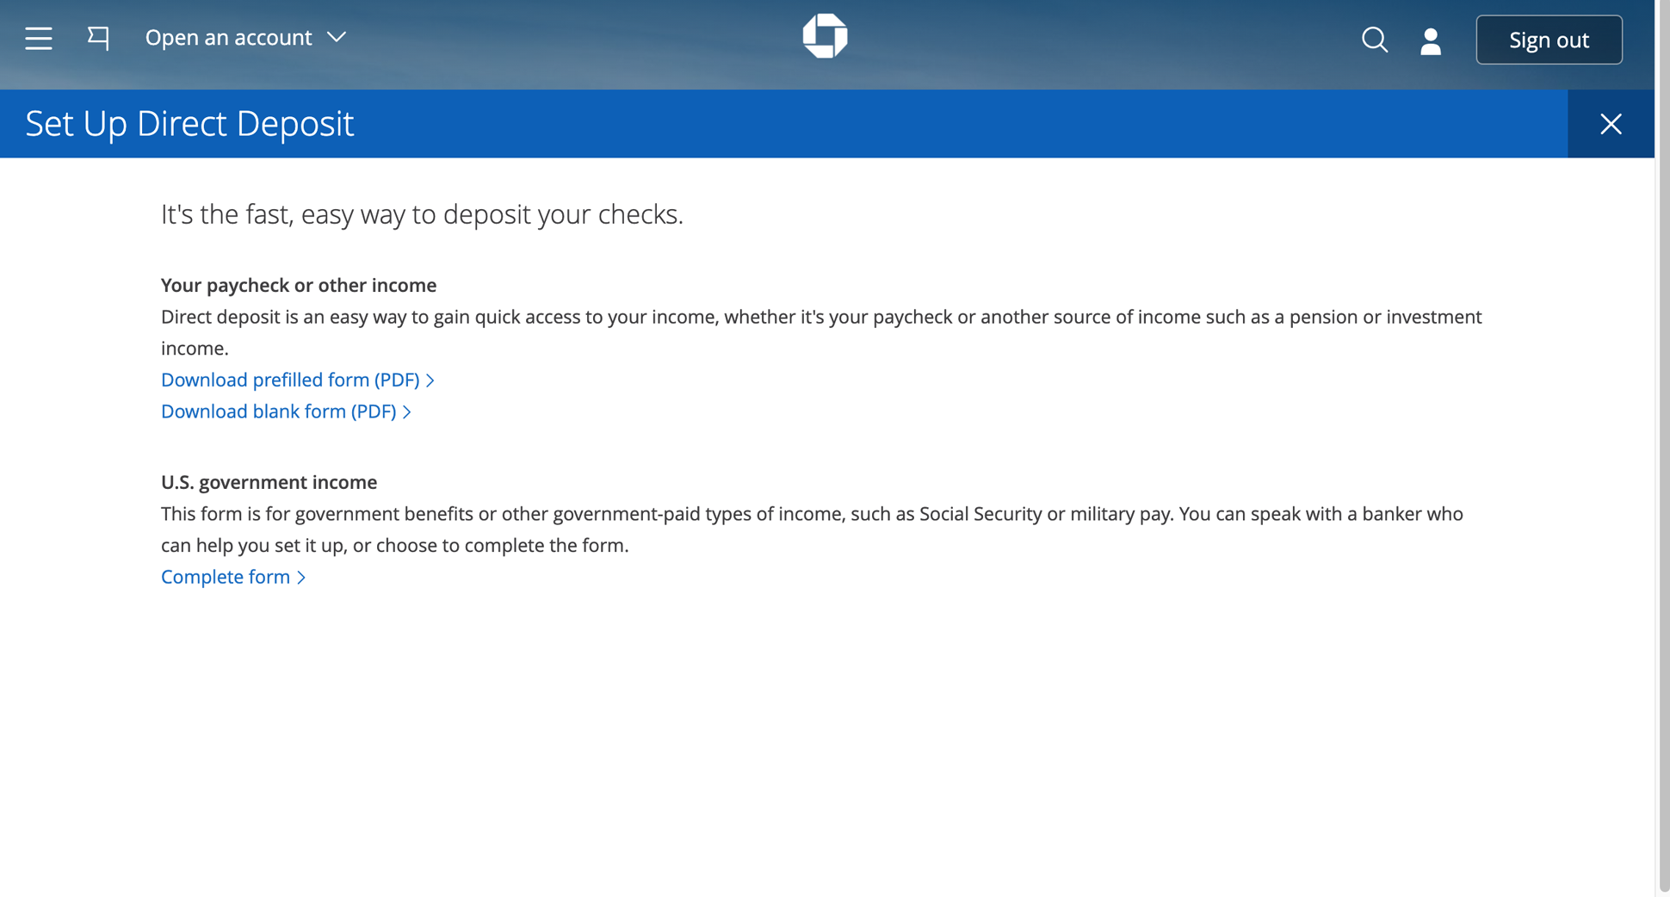Download the blank form PDF
Image resolution: width=1670 pixels, height=897 pixels.
pos(277,411)
